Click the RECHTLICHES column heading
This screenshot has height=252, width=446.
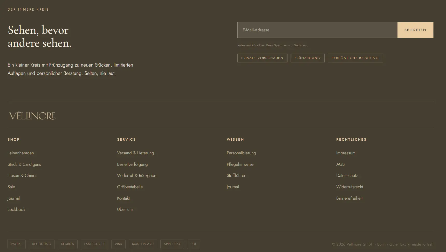point(351,140)
